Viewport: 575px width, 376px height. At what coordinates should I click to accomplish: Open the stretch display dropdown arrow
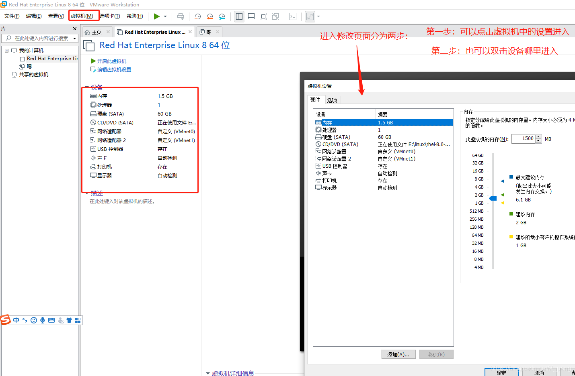click(318, 16)
